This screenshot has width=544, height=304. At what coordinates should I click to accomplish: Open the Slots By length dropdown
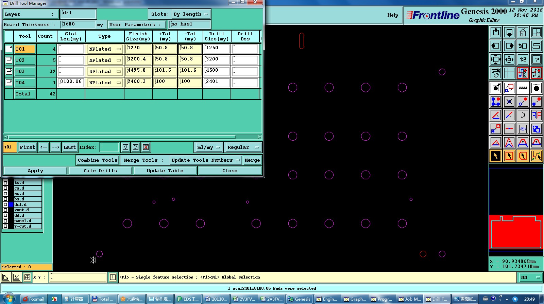pos(191,14)
